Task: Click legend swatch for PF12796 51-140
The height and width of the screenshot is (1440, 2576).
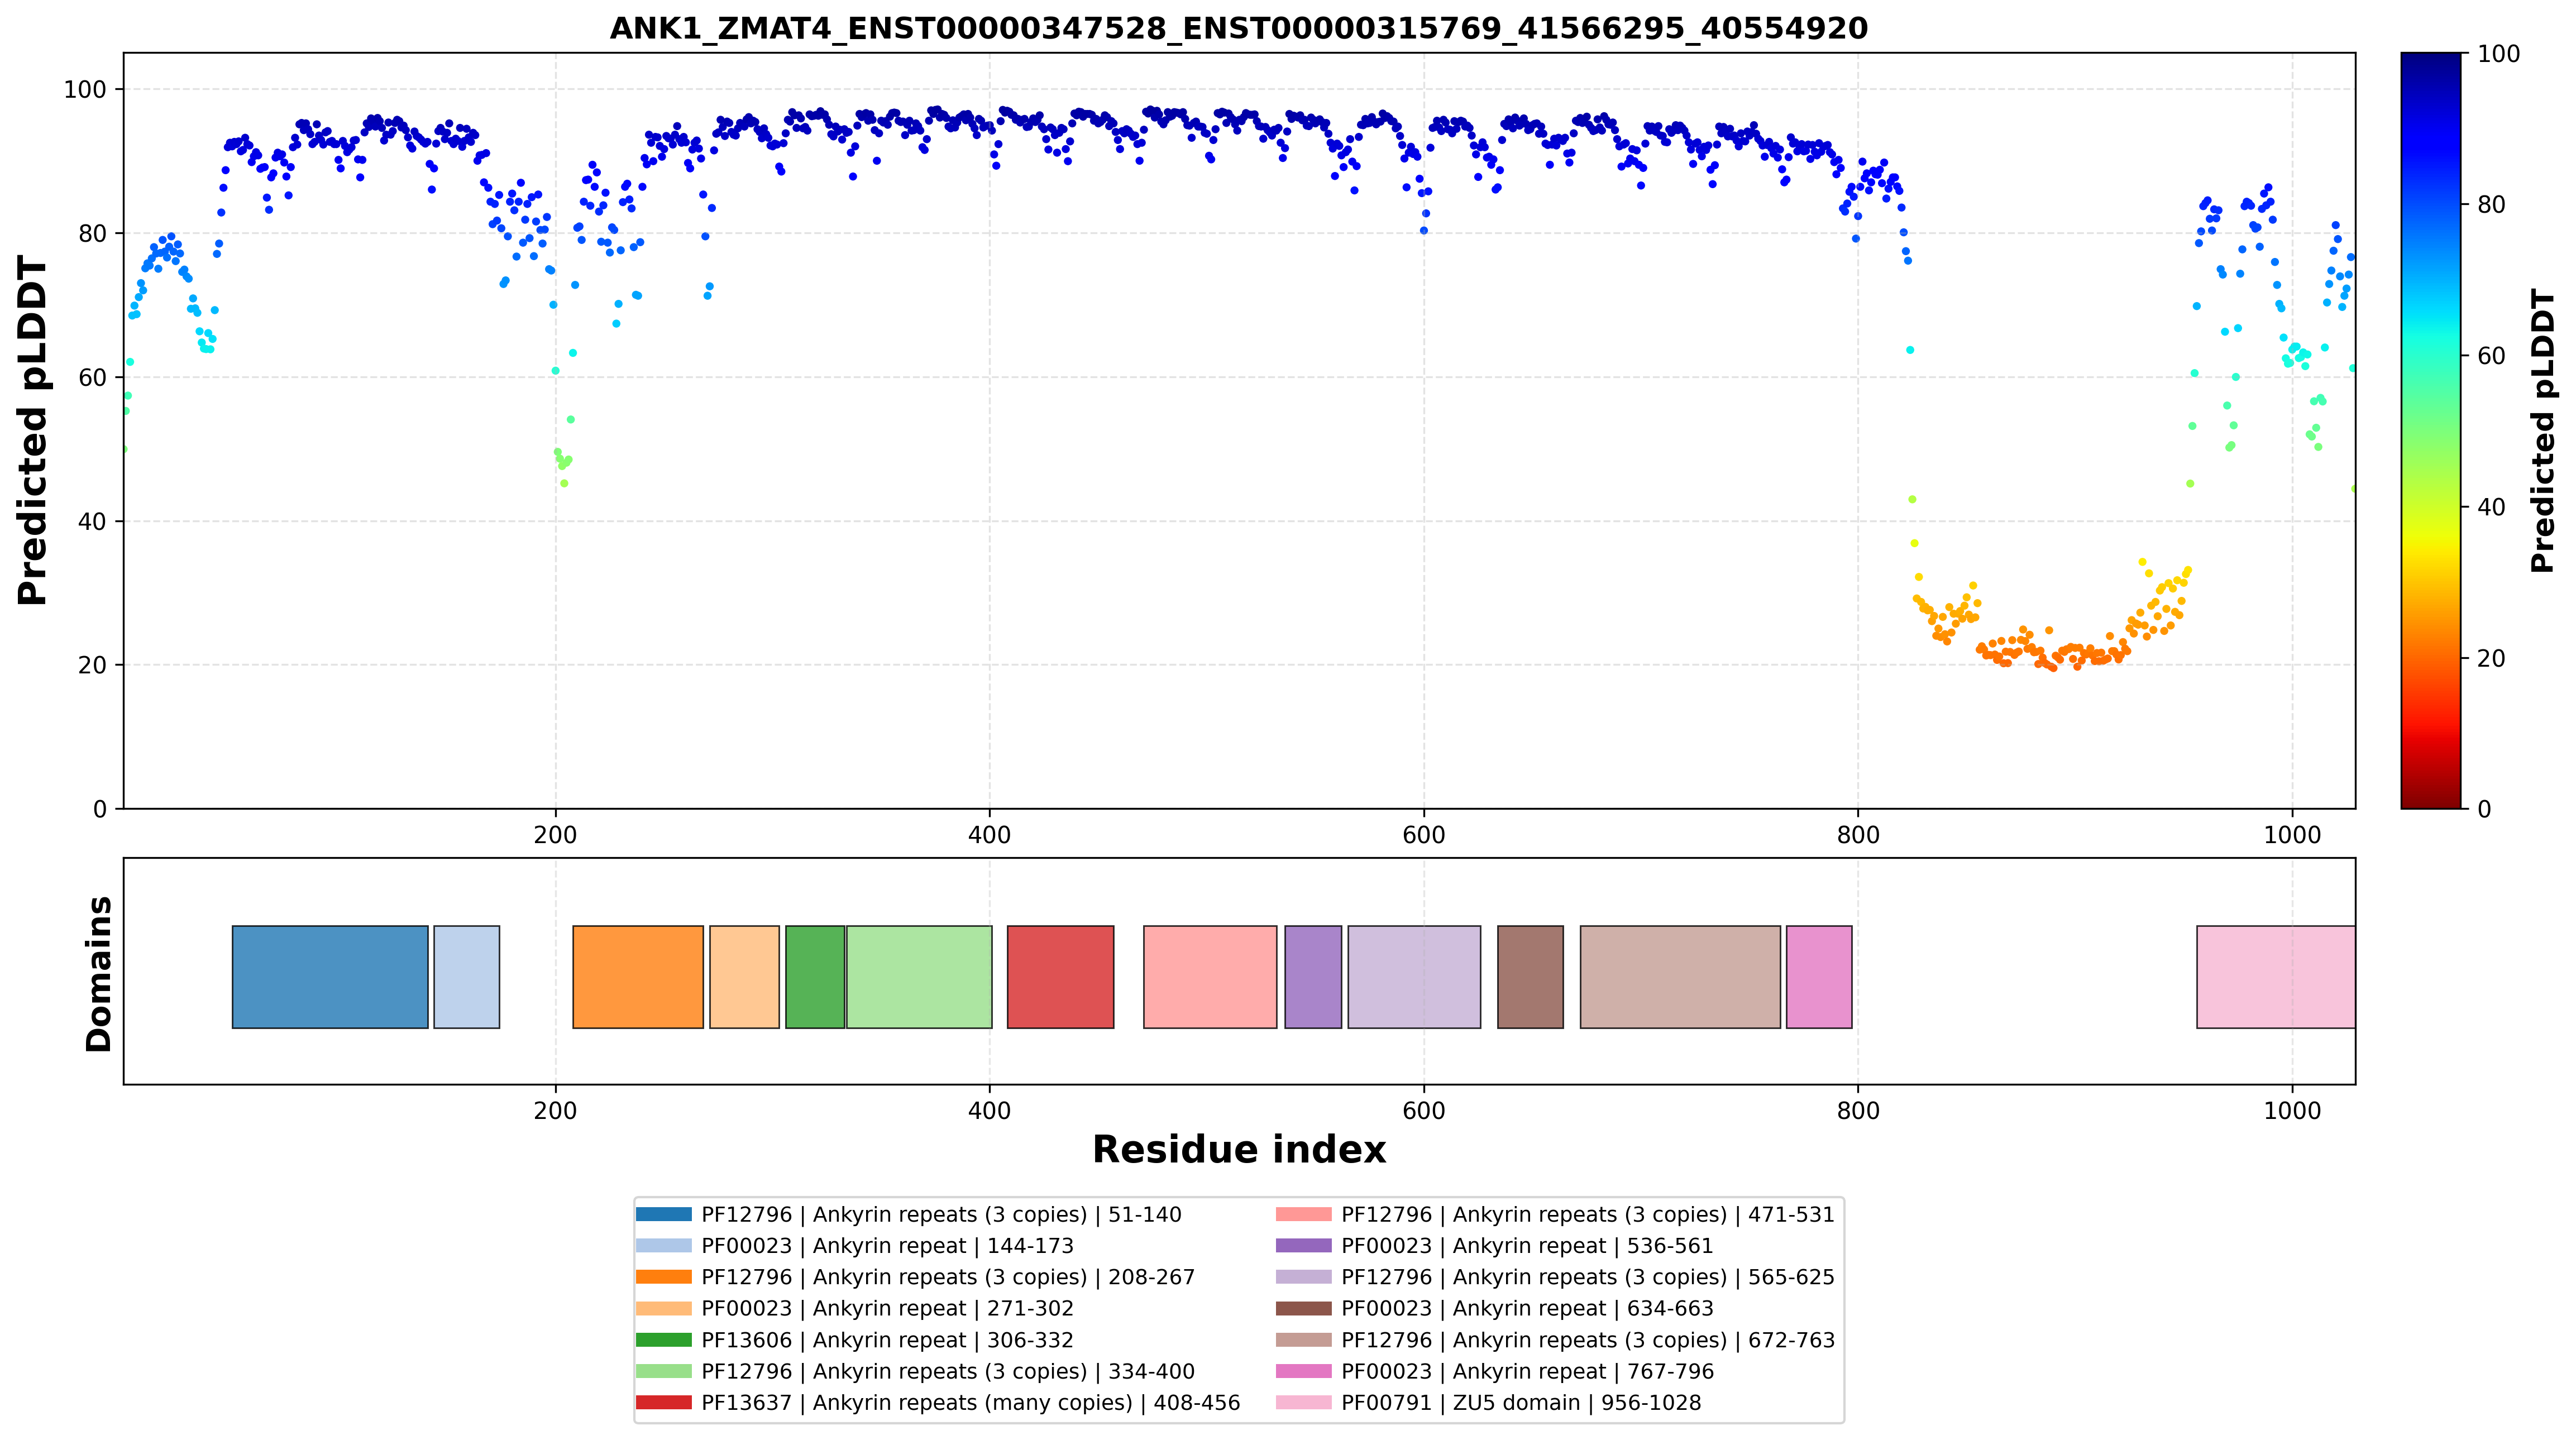Action: click(x=663, y=1215)
